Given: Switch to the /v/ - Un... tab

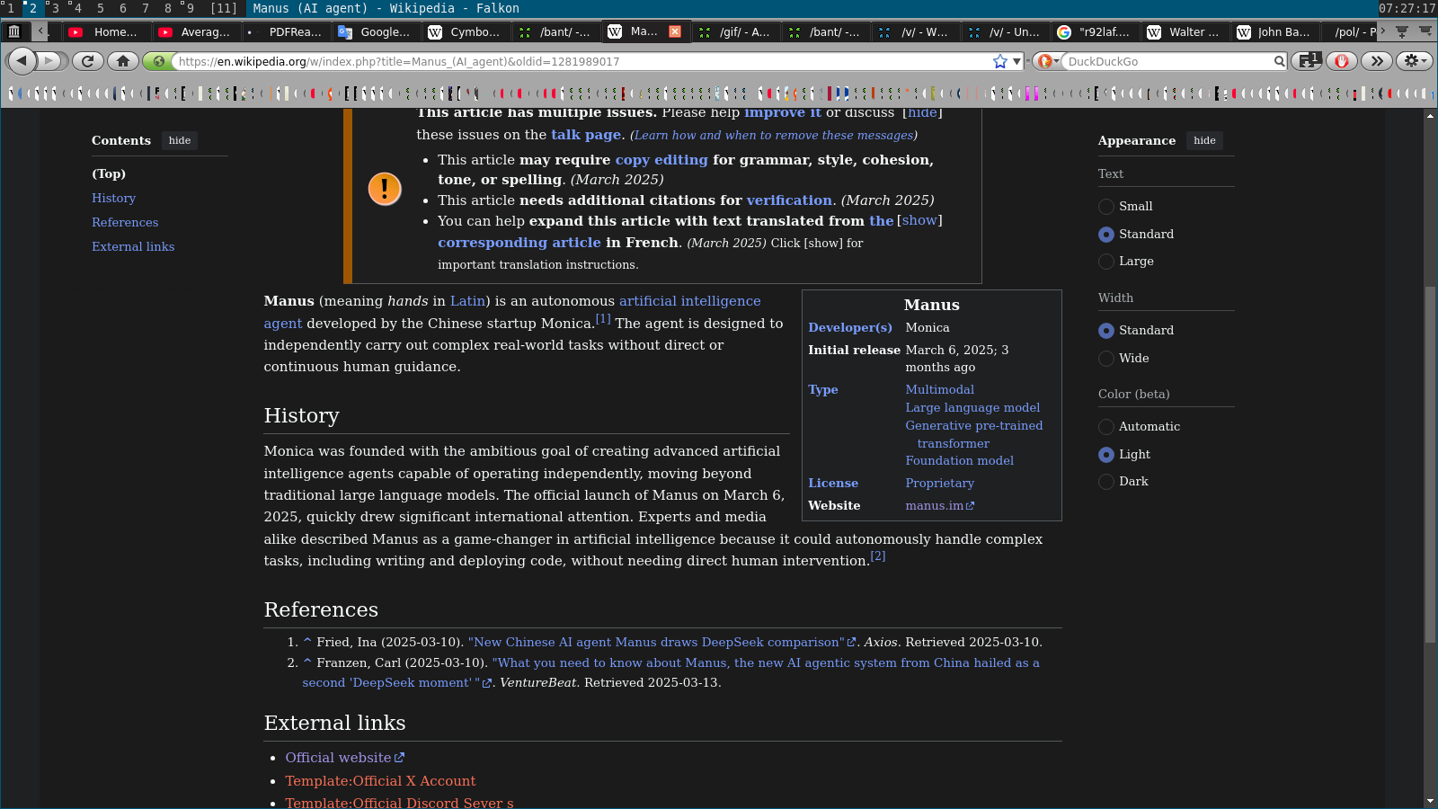Looking at the screenshot, I should tap(1005, 31).
